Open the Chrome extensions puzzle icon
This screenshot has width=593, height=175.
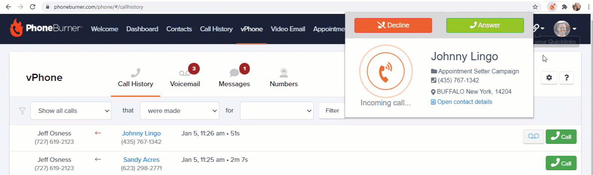click(564, 7)
